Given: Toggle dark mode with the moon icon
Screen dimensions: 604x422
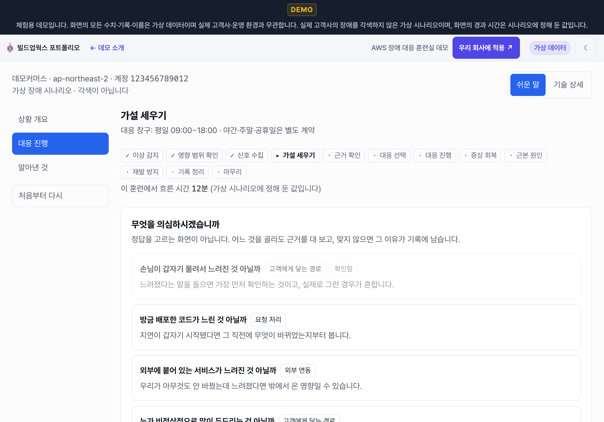Looking at the screenshot, I should (586, 48).
